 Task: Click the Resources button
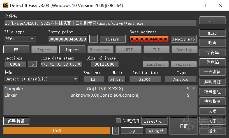[100, 50]
